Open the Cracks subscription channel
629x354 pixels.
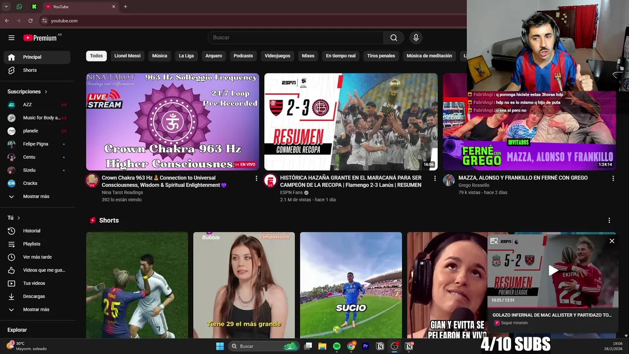(37, 183)
